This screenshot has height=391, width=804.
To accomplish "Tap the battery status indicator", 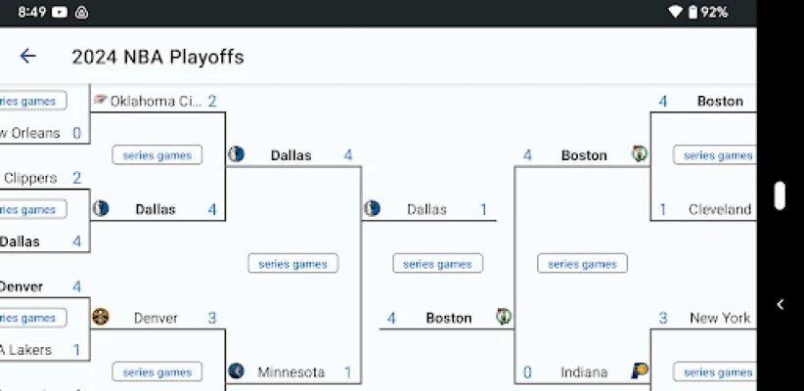I will pos(692,12).
